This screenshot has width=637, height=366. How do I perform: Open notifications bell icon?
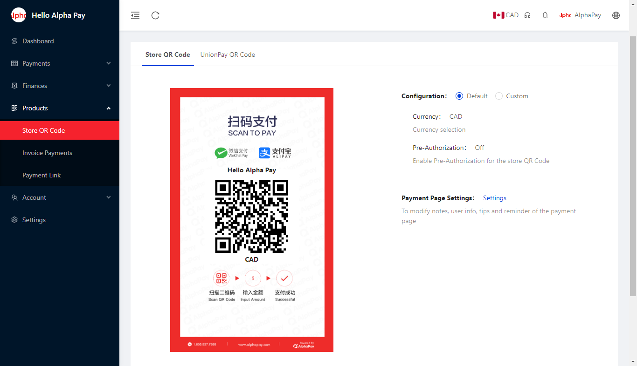tap(545, 15)
